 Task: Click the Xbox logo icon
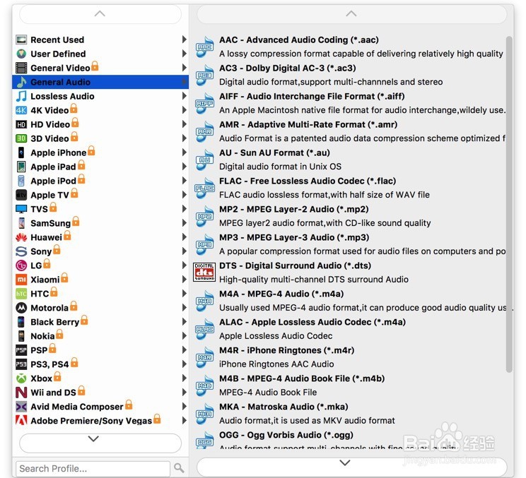click(21, 378)
